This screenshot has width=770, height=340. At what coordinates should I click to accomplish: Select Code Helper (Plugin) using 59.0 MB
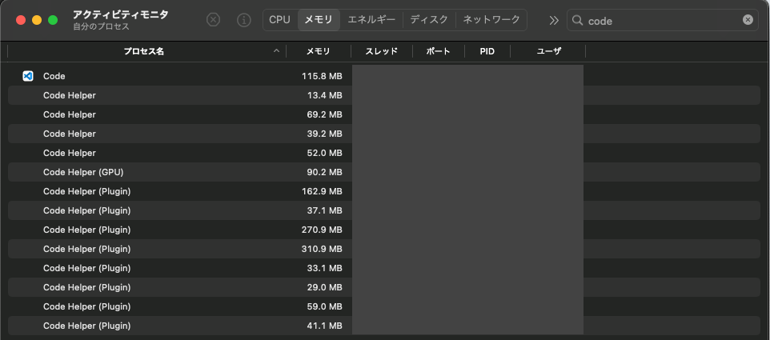pos(384,306)
